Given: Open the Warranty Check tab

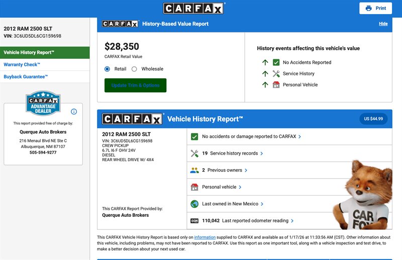Looking at the screenshot, I should [x=22, y=65].
